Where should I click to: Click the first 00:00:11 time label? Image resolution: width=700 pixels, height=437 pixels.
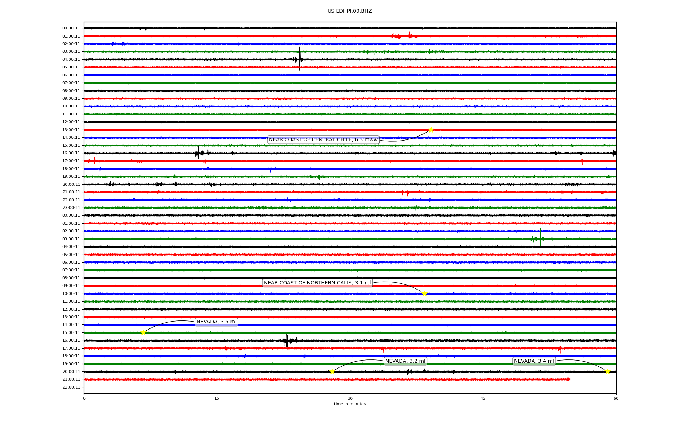pos(71,28)
